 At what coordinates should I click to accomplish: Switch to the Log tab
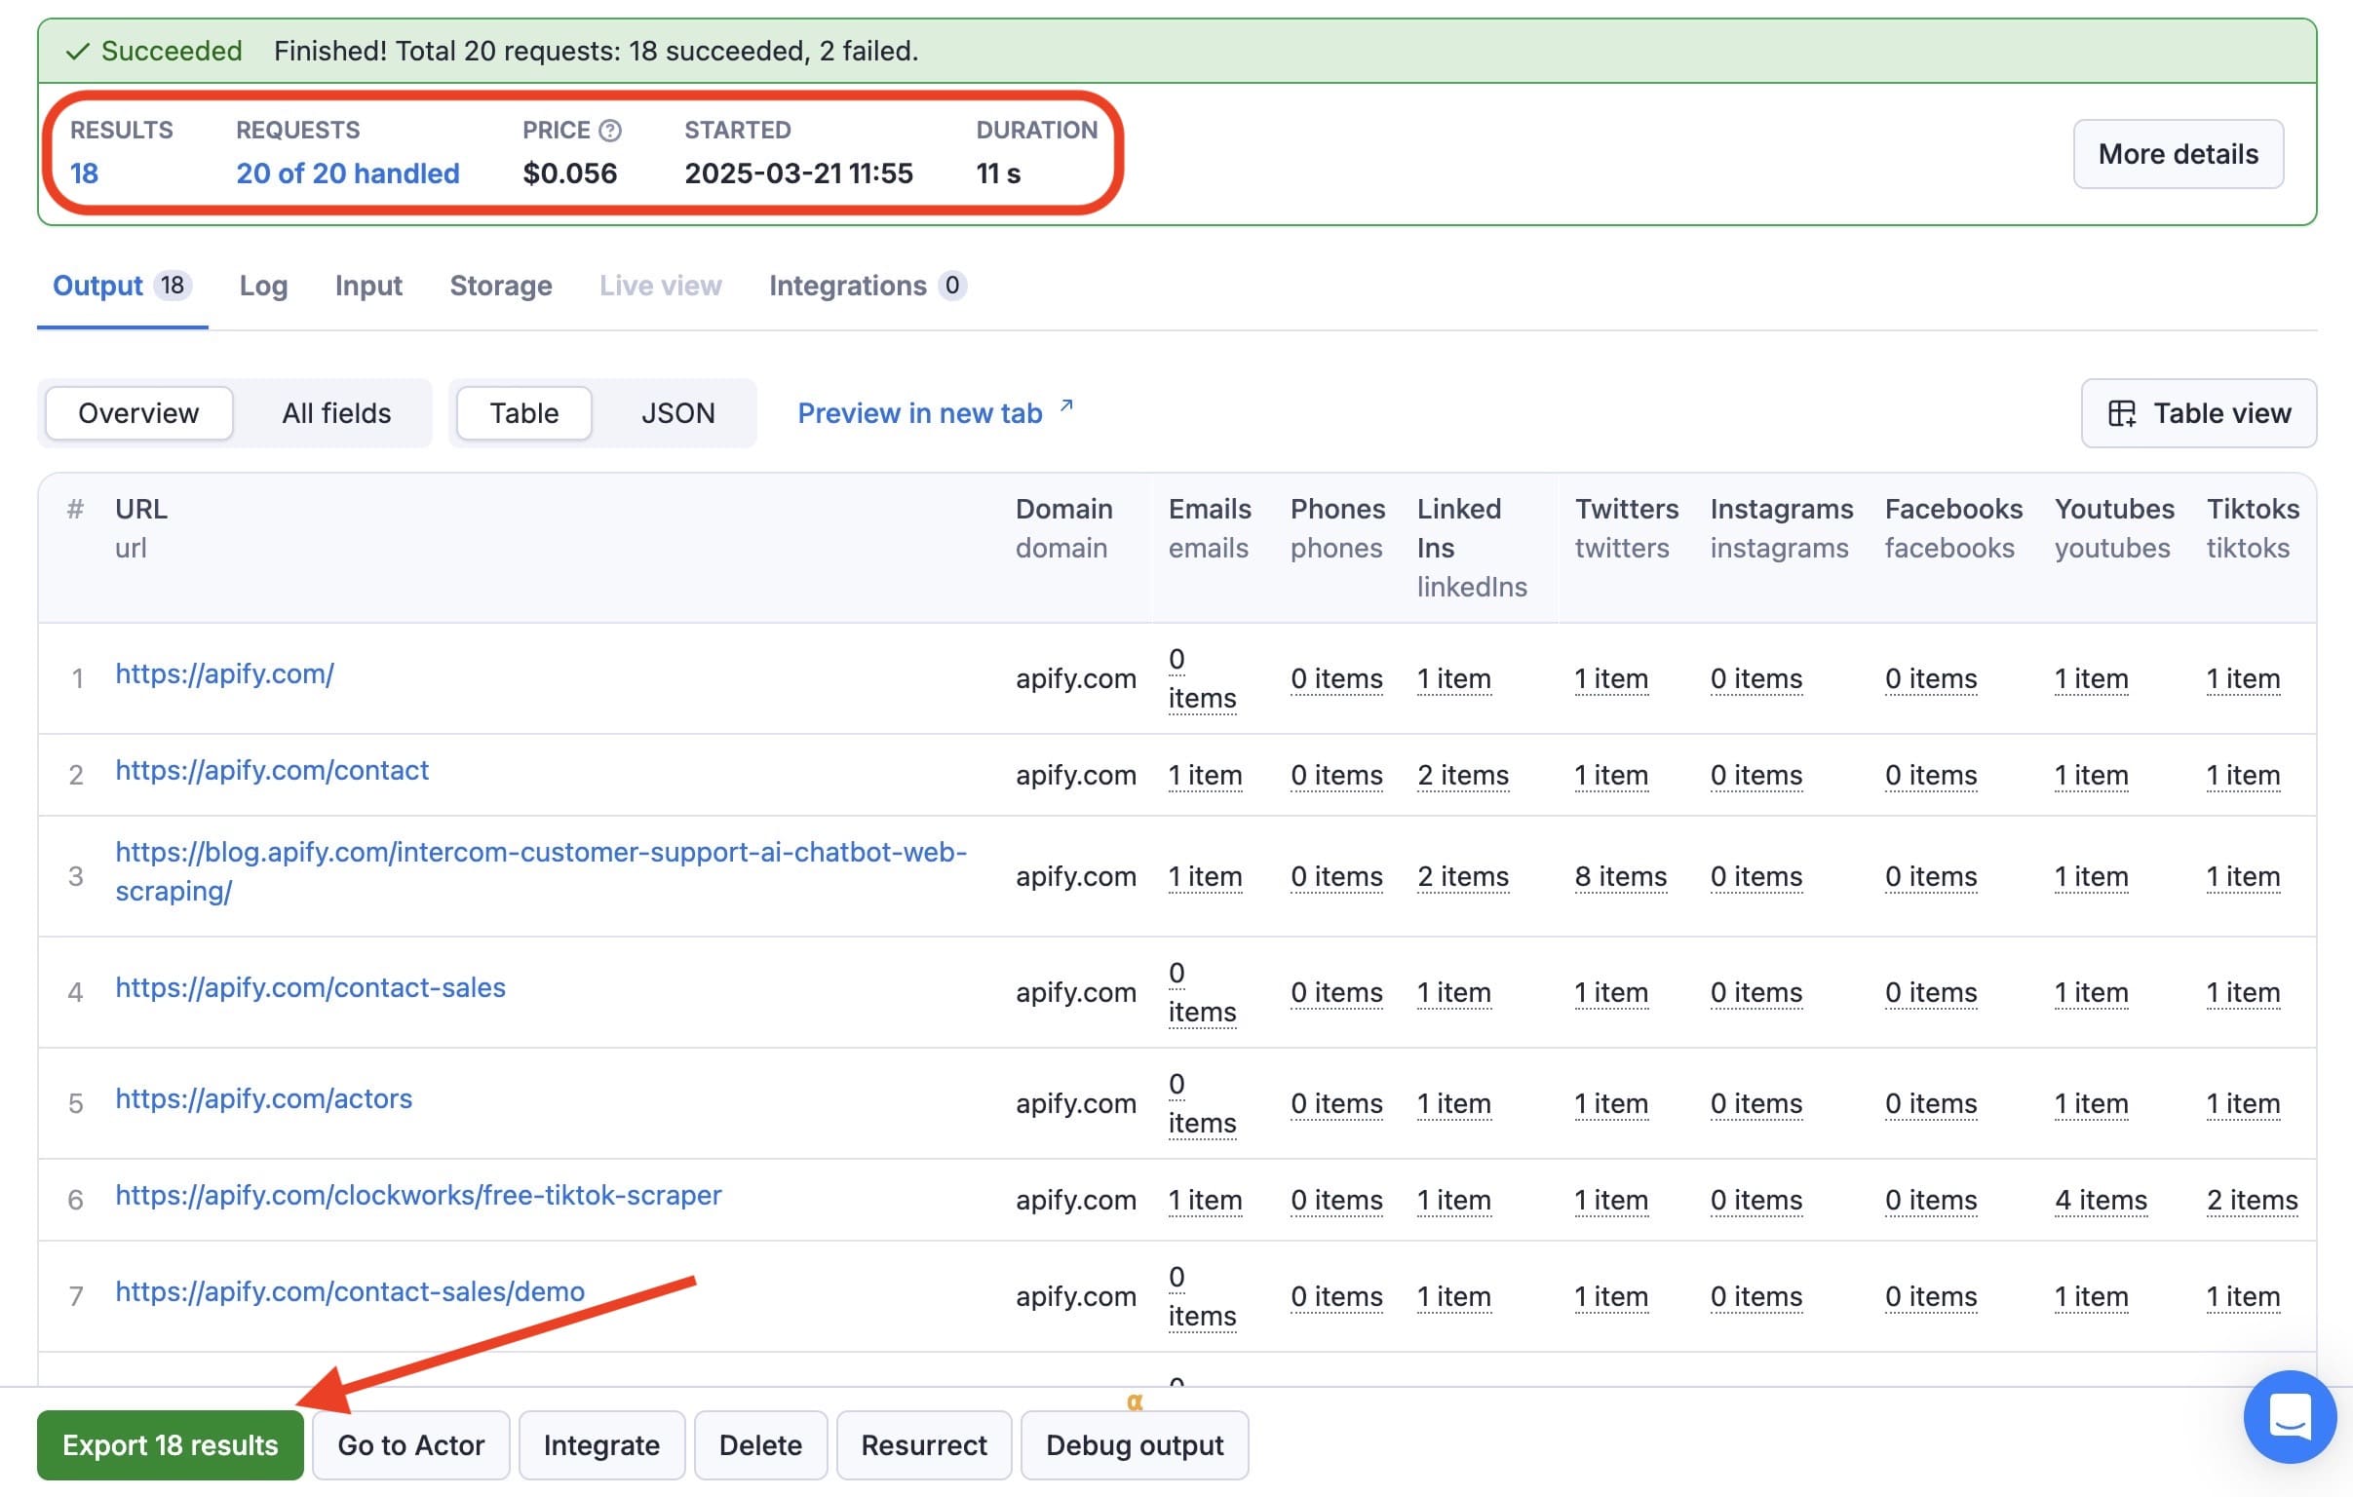[x=262, y=286]
